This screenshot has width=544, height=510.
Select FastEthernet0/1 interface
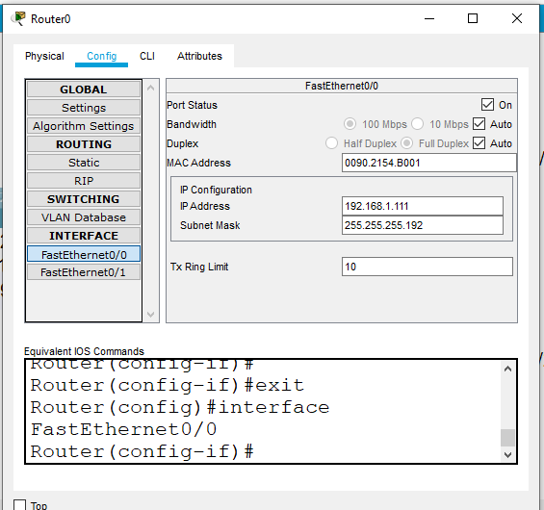tap(84, 272)
